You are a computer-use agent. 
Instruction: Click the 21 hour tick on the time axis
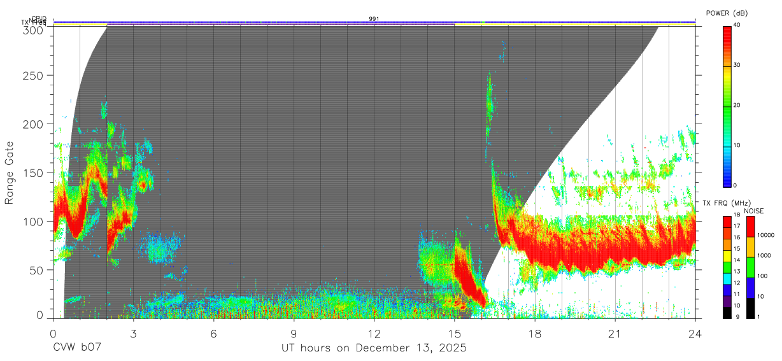tap(615, 333)
